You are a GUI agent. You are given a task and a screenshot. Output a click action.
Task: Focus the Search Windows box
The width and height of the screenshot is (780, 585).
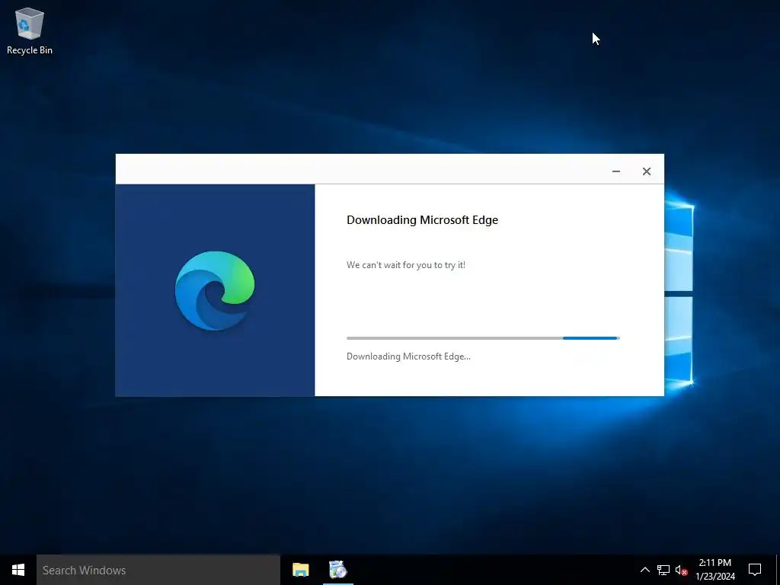click(158, 570)
